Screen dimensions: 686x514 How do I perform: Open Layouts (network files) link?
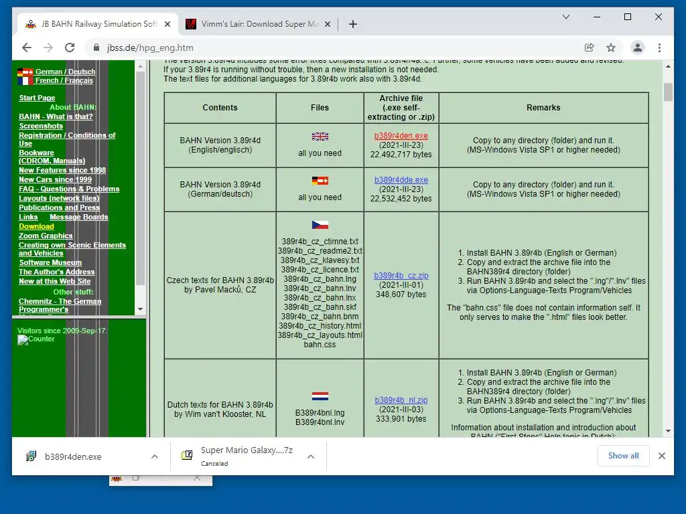pos(59,198)
